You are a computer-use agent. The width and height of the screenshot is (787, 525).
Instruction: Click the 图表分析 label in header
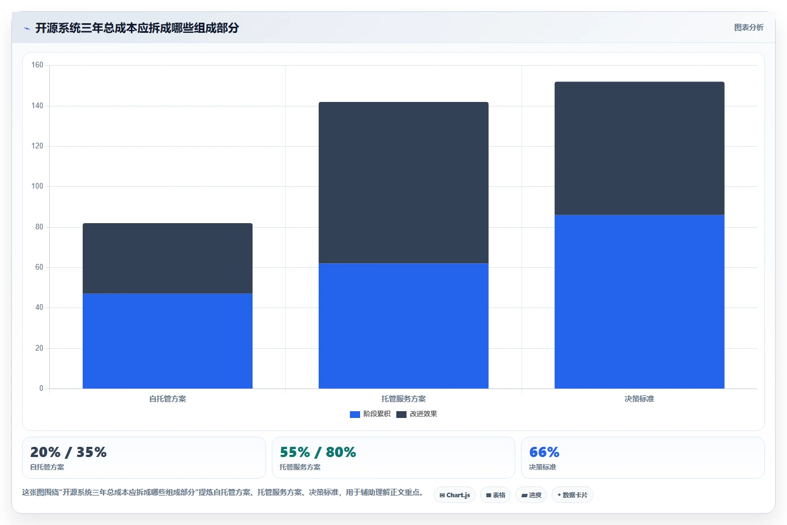[x=748, y=27]
